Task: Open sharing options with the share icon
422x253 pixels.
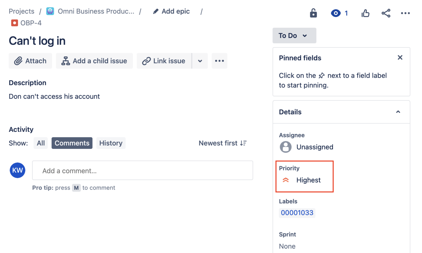Action: tap(386, 13)
